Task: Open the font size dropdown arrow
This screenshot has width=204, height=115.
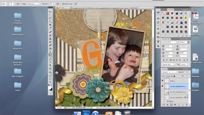Action: (x=173, y=46)
